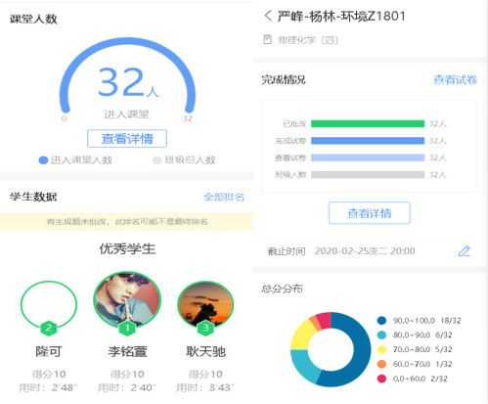Click the document icon next to 物理化学（四）
The image size is (488, 404).
tap(268, 40)
